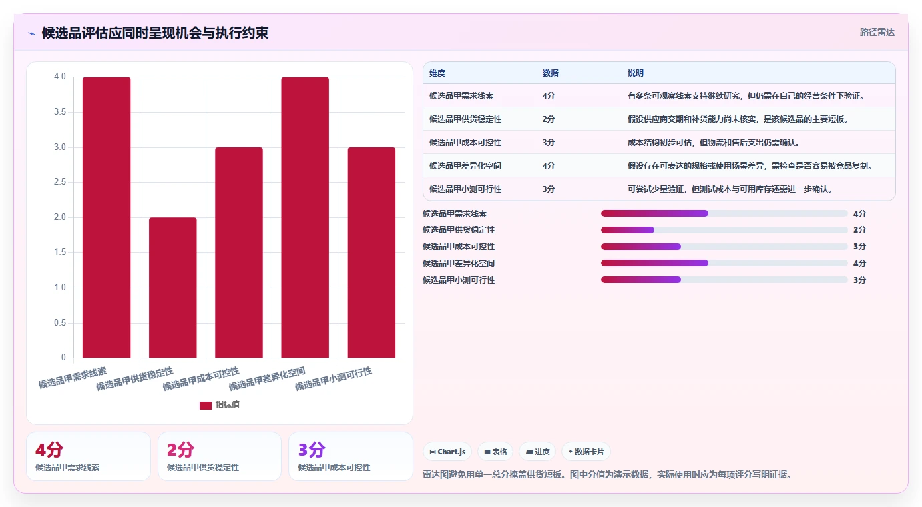This screenshot has width=922, height=507.
Task: Click the 数据卡片 tag chip
Action: (x=586, y=452)
